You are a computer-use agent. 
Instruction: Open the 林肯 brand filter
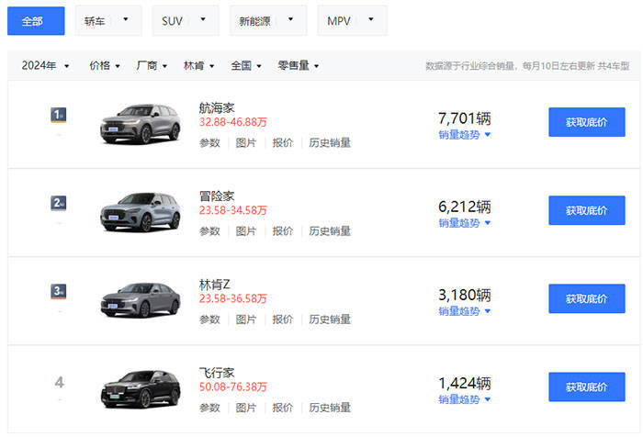click(x=199, y=65)
